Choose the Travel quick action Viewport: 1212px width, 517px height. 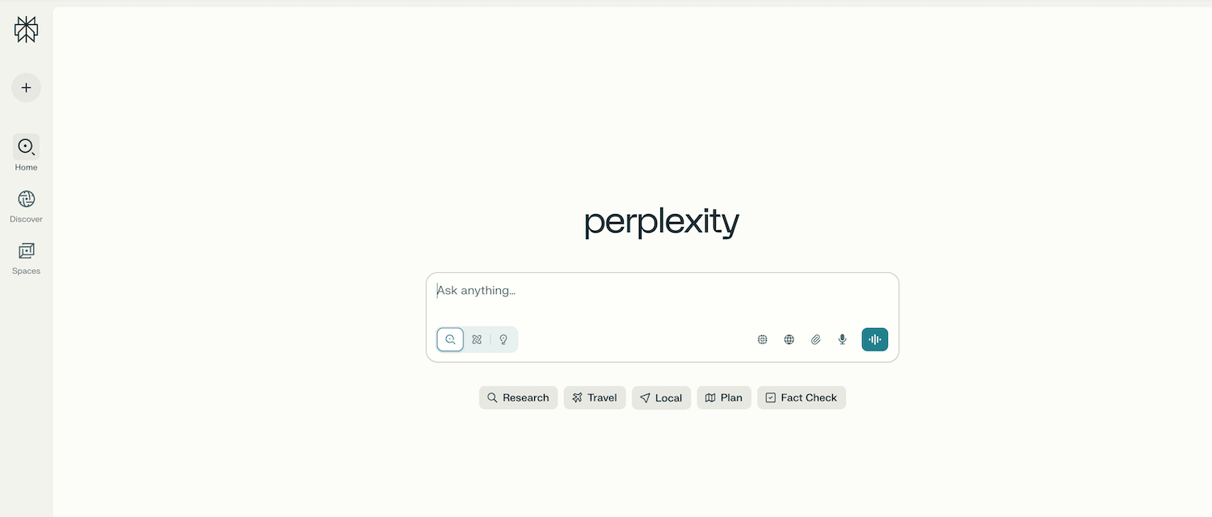coord(595,397)
